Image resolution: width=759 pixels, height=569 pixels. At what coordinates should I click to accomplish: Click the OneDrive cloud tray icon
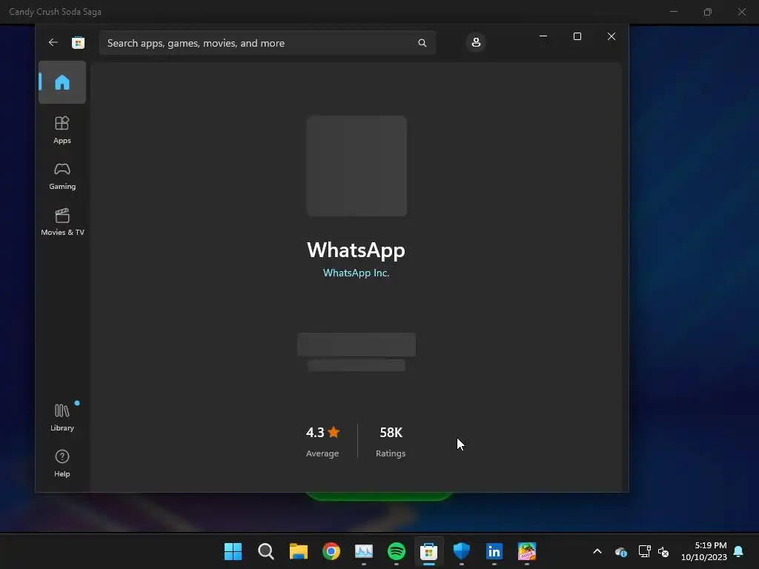[x=621, y=551]
